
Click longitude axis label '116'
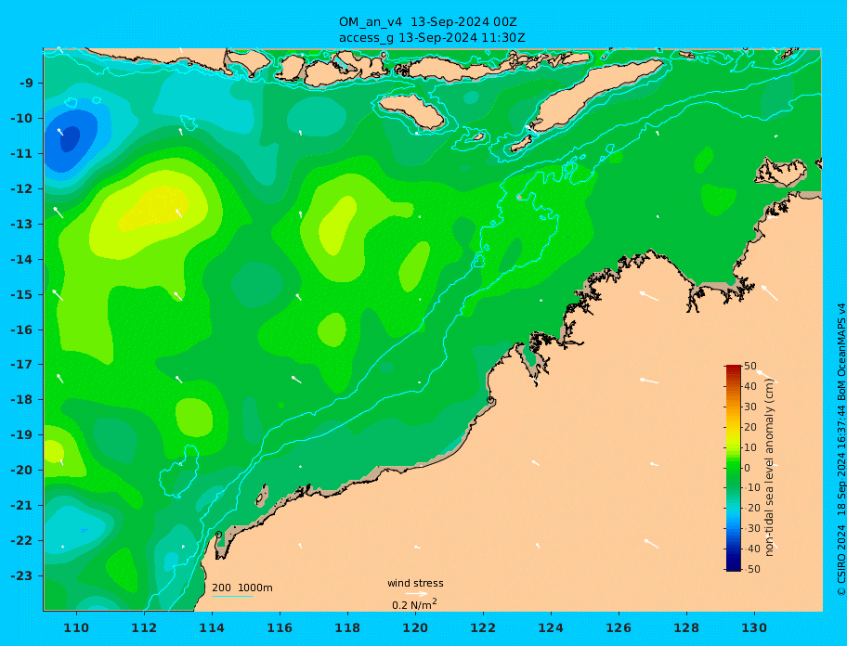click(280, 627)
